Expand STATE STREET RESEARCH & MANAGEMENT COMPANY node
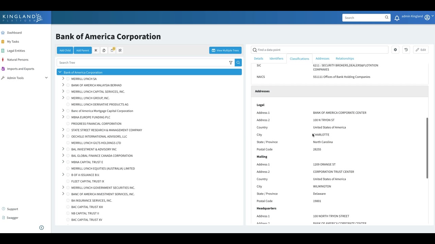Viewport: 435px width, 244px height. coord(63,130)
